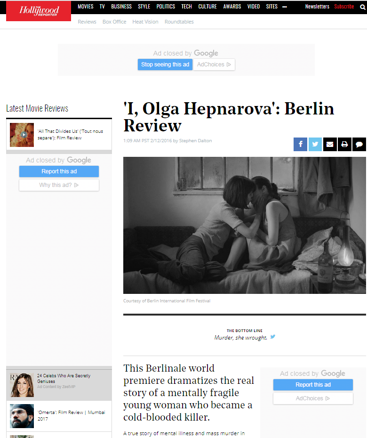This screenshot has height=438, width=367.
Task: Open 'All That Divides Us' review thumbnail
Action: [22, 135]
